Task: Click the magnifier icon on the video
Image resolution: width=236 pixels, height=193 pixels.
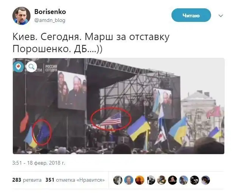Action: (x=31, y=66)
